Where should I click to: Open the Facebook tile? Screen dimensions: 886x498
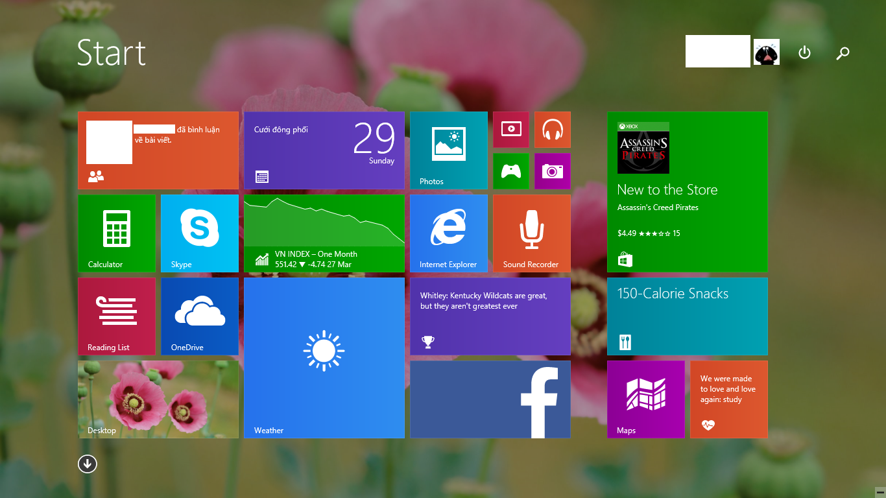tap(490, 399)
